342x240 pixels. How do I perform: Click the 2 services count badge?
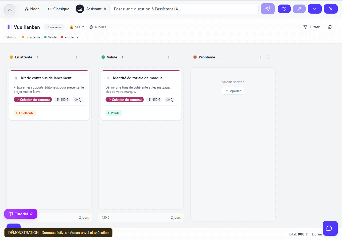point(54,27)
